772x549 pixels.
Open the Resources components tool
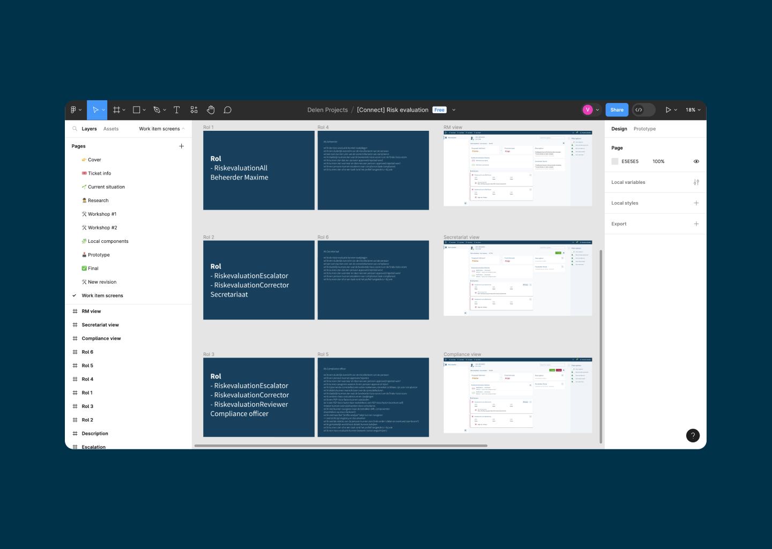[x=194, y=110]
